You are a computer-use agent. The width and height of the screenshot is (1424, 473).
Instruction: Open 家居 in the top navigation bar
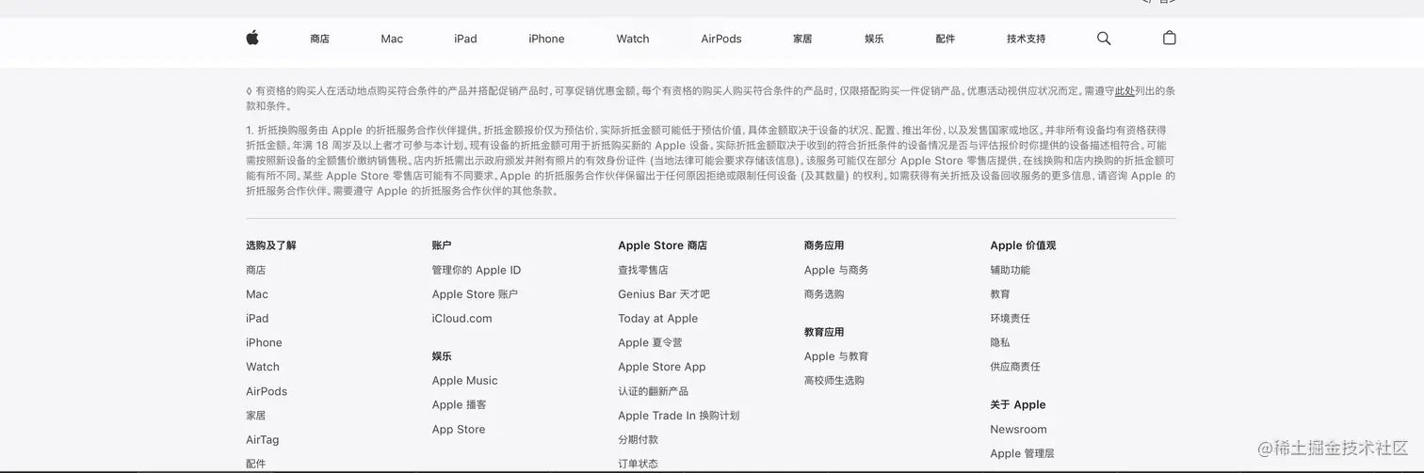802,39
